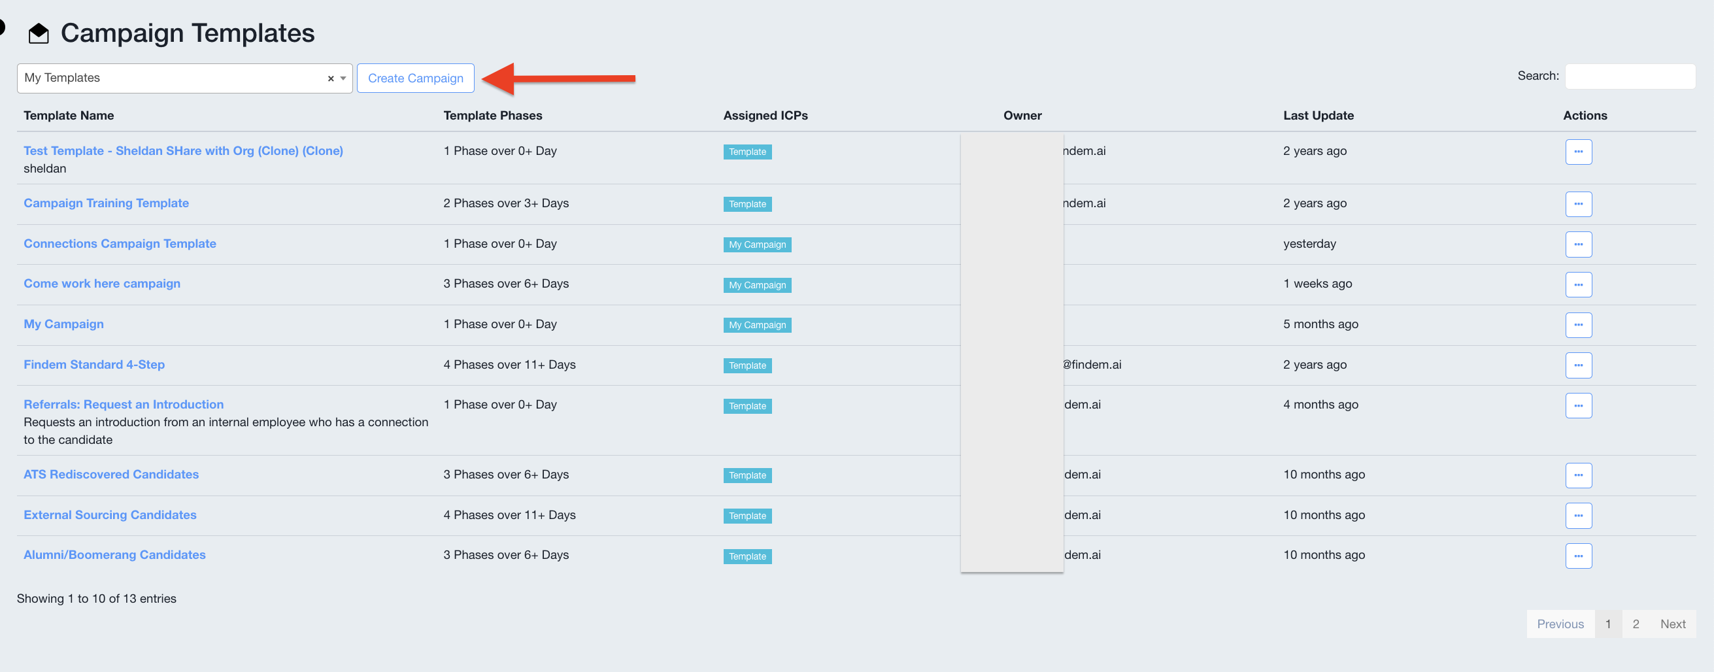Open Test Template - Sheldan SHare with Org link
This screenshot has width=1714, height=672.
(x=183, y=151)
